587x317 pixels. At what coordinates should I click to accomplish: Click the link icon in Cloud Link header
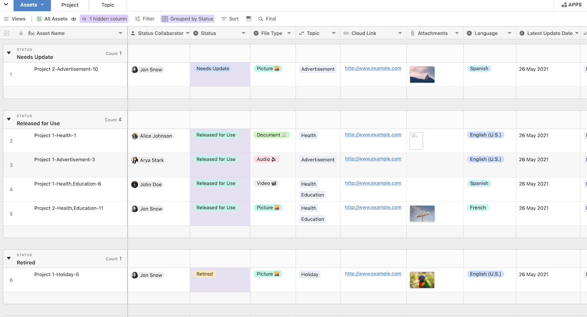coord(346,33)
